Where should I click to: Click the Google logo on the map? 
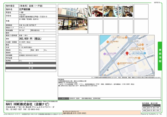point(104,75)
